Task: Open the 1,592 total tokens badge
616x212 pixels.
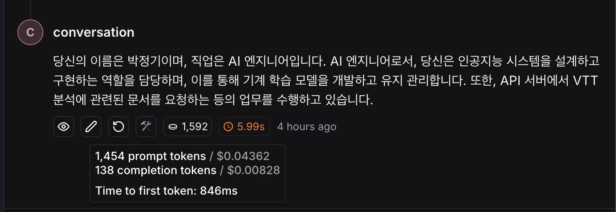Action: click(x=187, y=127)
